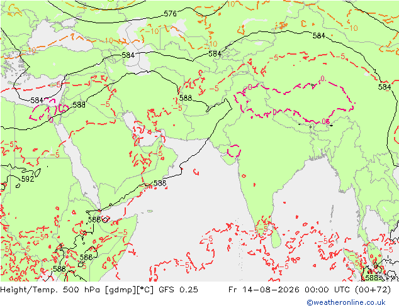
Task: Click the 588 label near Afghanistan
Action: (186, 98)
